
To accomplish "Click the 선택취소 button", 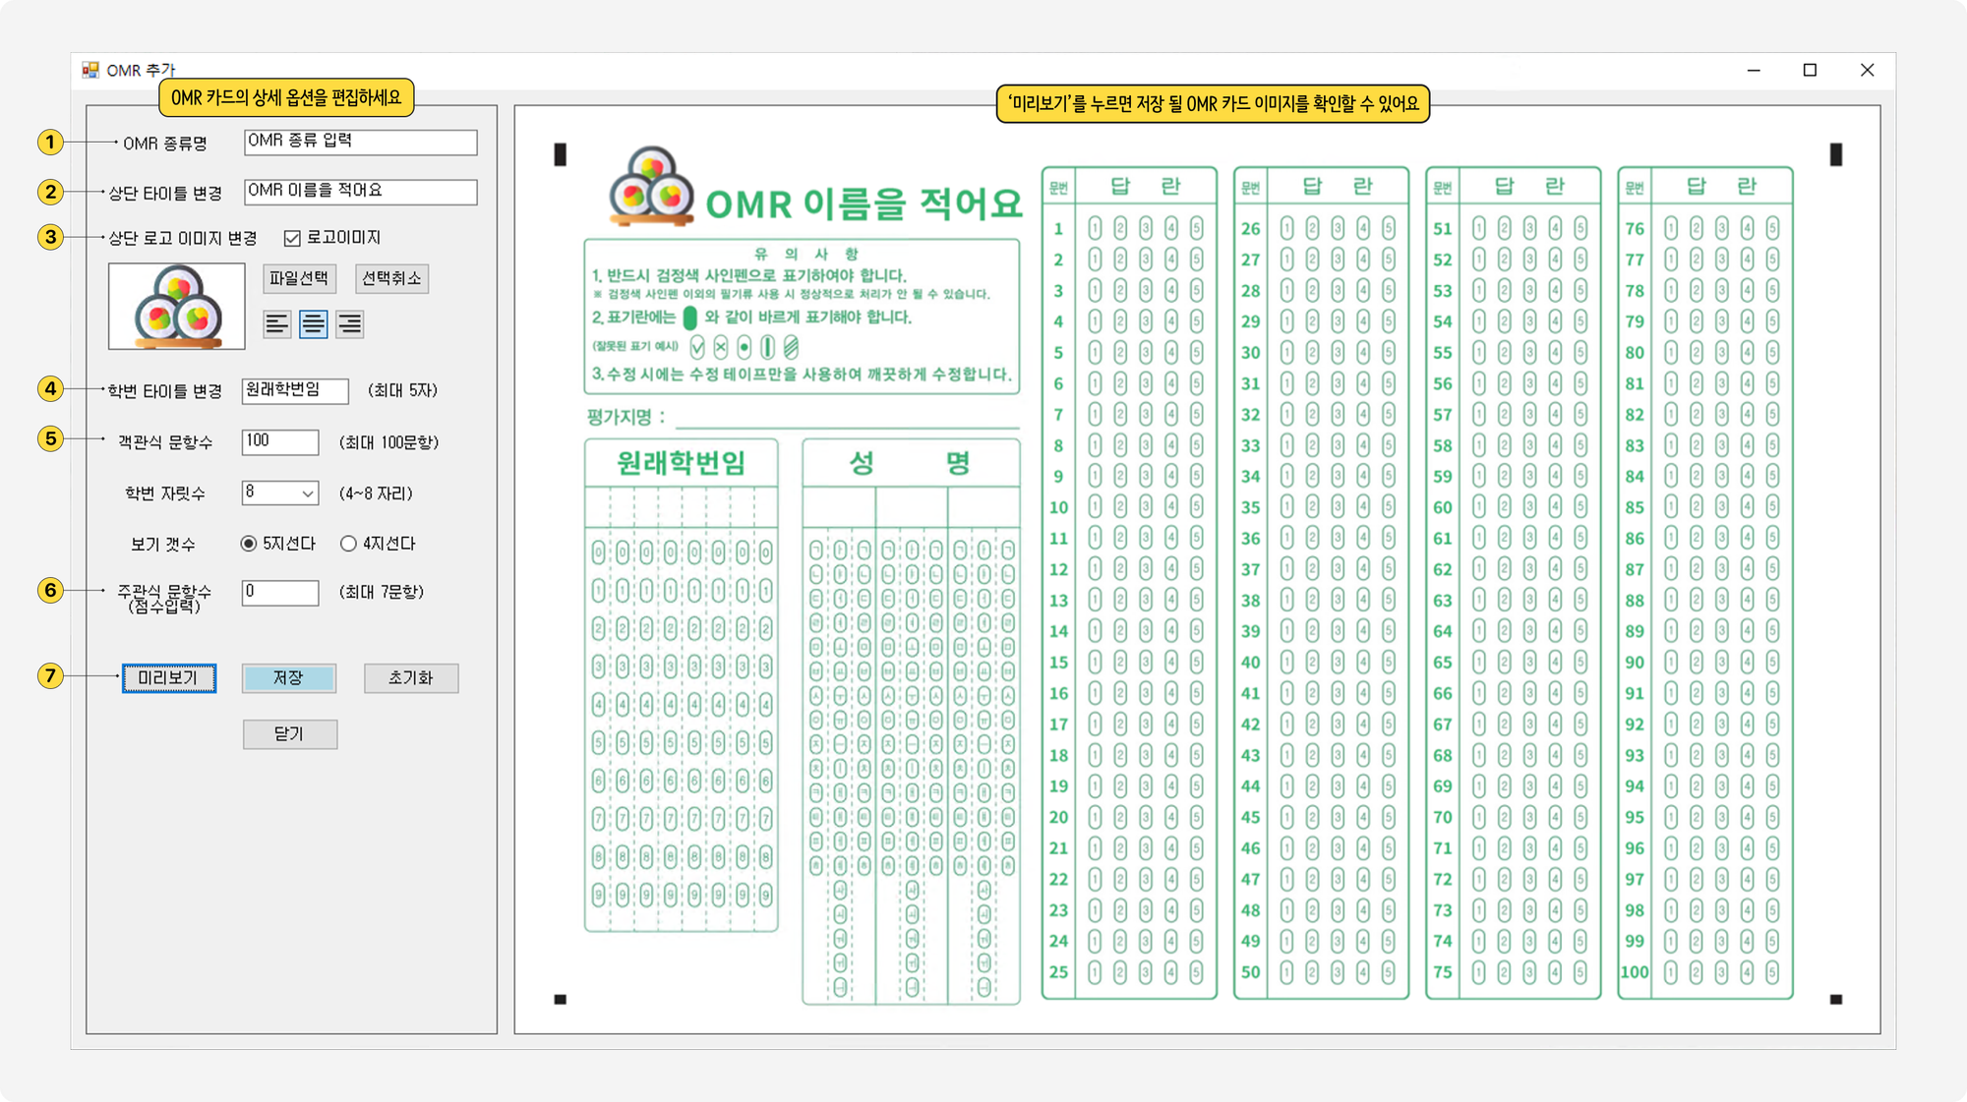I will click(391, 279).
